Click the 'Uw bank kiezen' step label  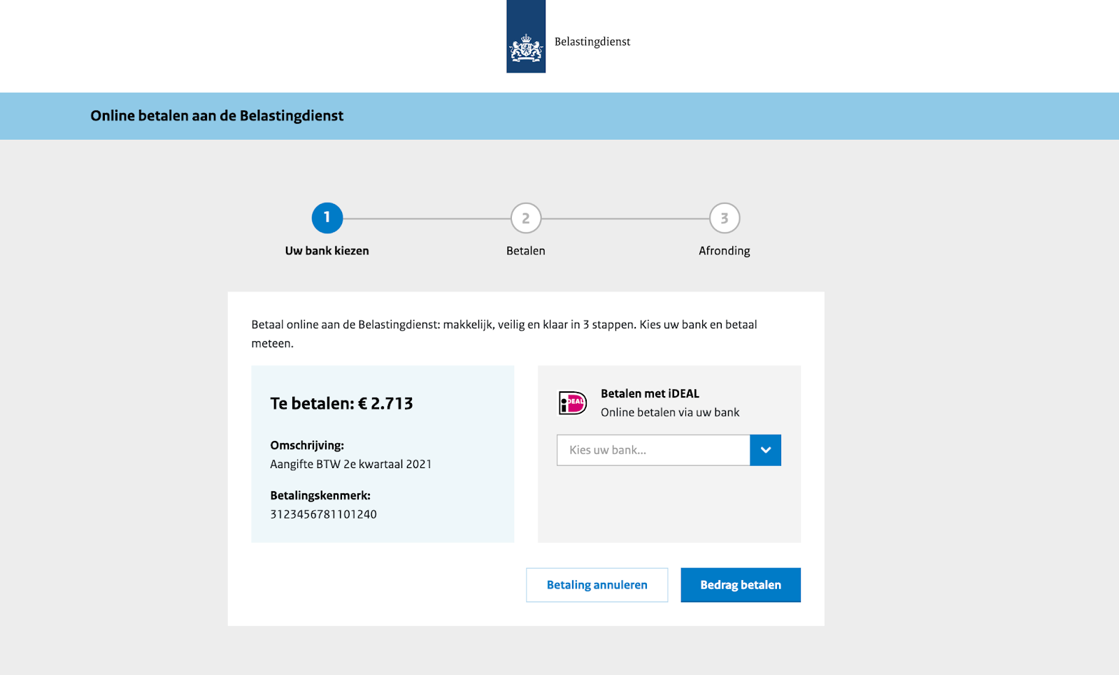coord(327,251)
